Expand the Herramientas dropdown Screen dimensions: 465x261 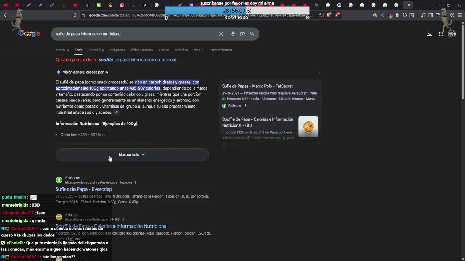point(223,50)
